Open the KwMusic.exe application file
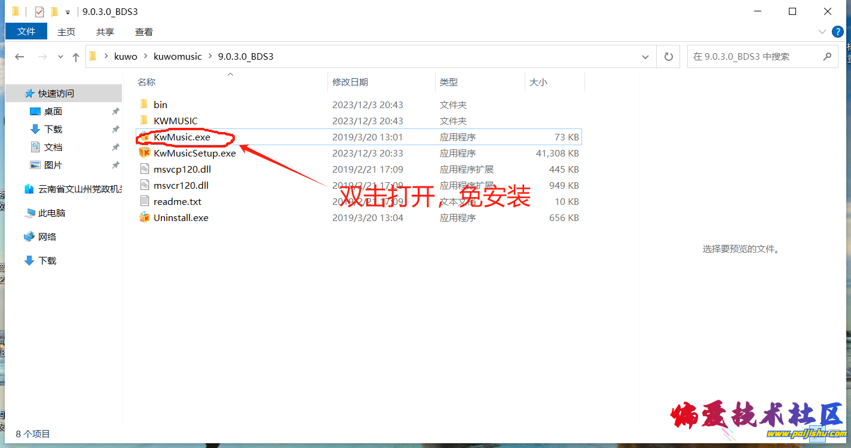This screenshot has width=851, height=448. (x=182, y=137)
